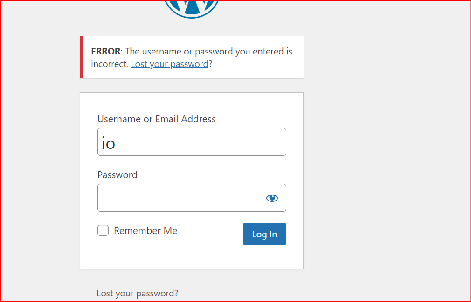Click blank space right of io in username field
471x302 pixels.
pyautogui.click(x=210, y=142)
